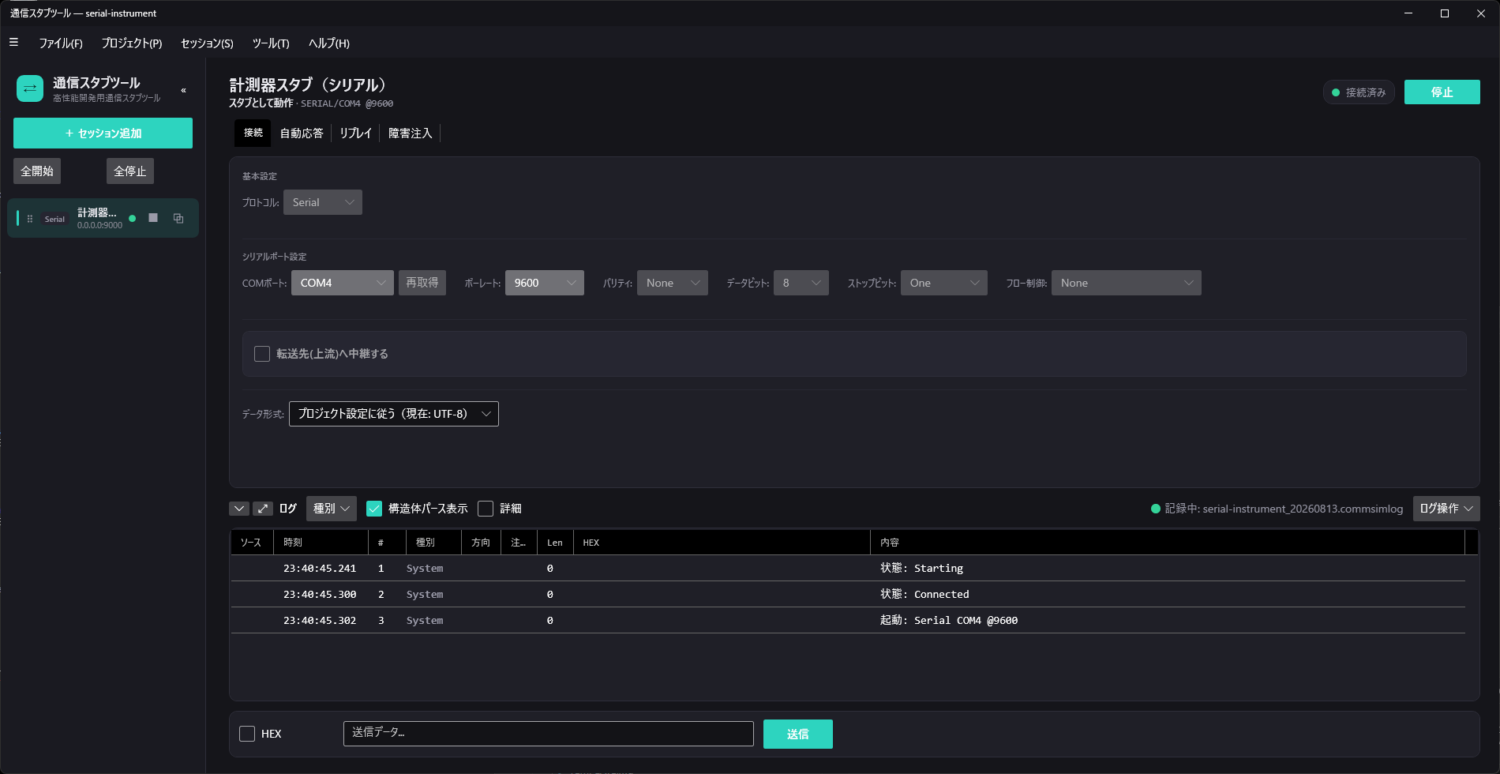Expand the log panel with the arrow icon
1500x774 pixels.
pos(263,509)
